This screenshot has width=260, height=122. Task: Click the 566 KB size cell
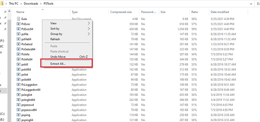tap(184, 100)
